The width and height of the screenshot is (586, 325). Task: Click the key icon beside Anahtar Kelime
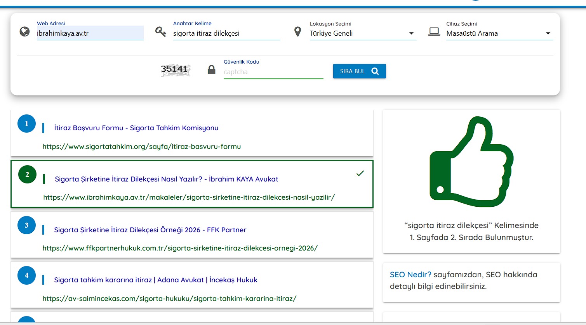point(160,32)
